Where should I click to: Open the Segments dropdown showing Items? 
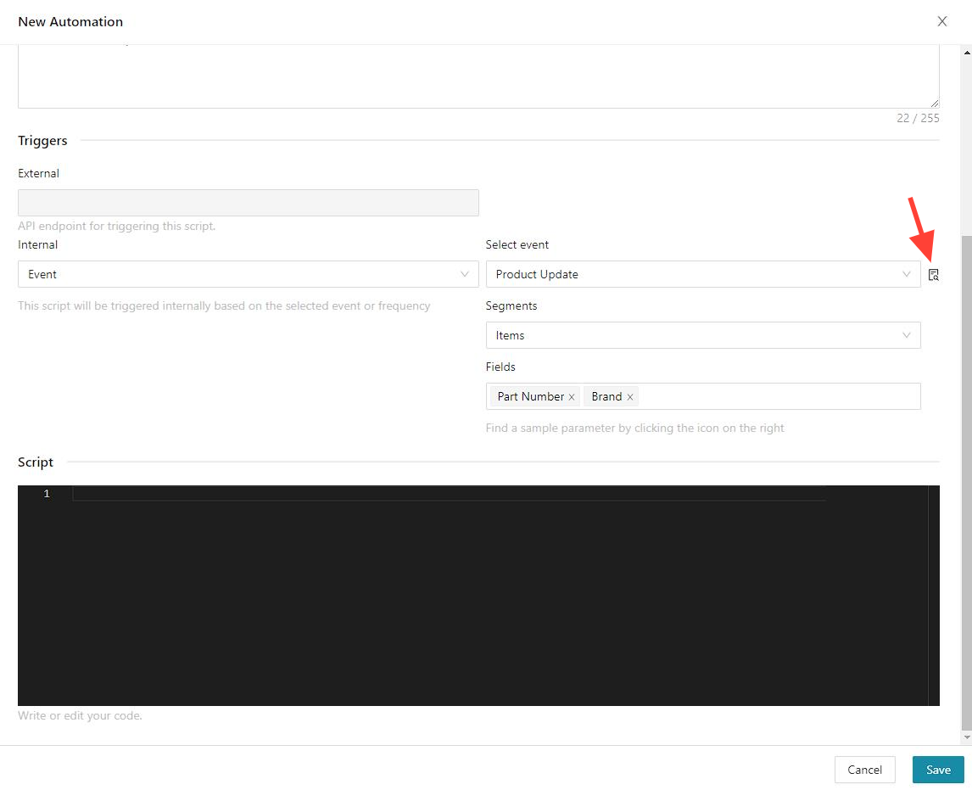tap(703, 335)
